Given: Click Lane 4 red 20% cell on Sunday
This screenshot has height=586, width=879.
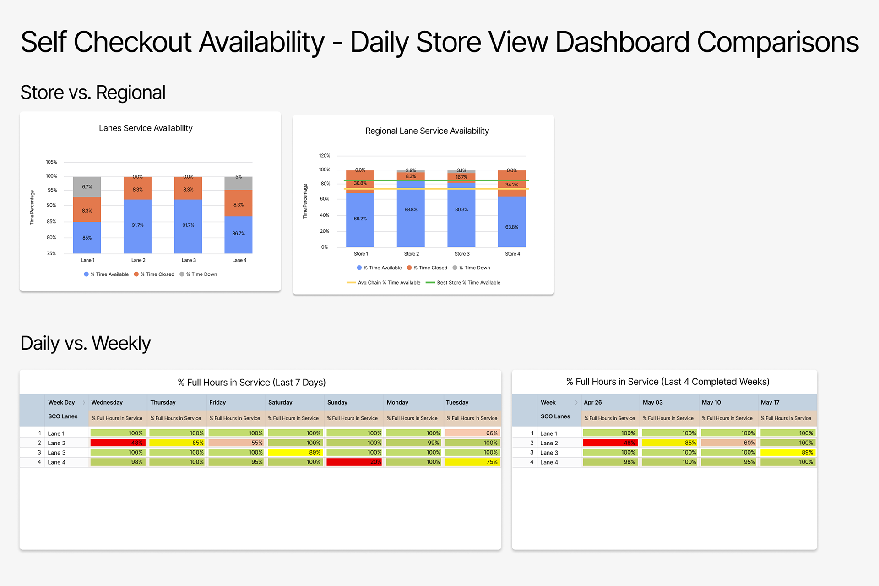Looking at the screenshot, I should click(x=354, y=462).
